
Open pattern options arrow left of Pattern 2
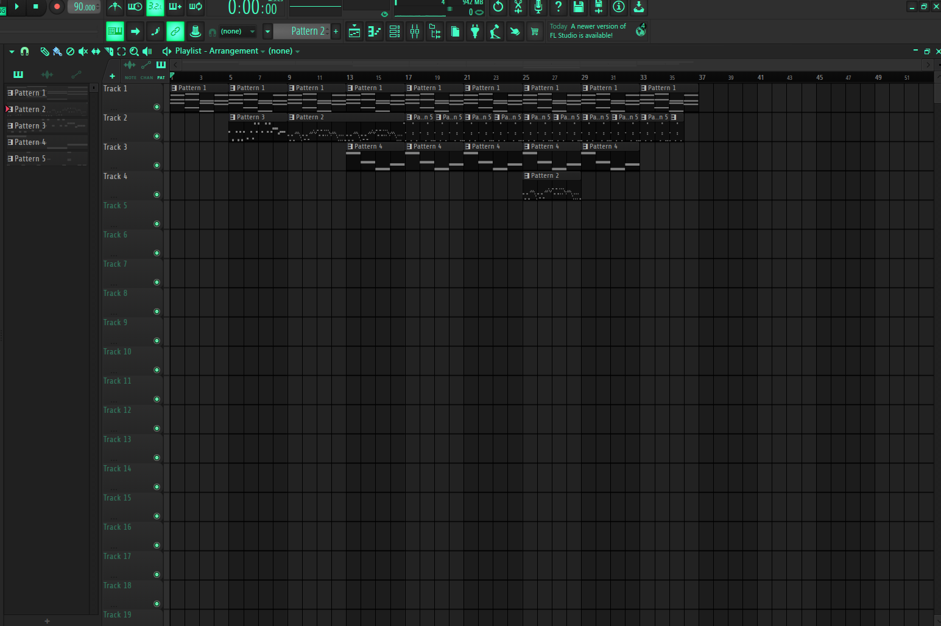[x=267, y=31]
